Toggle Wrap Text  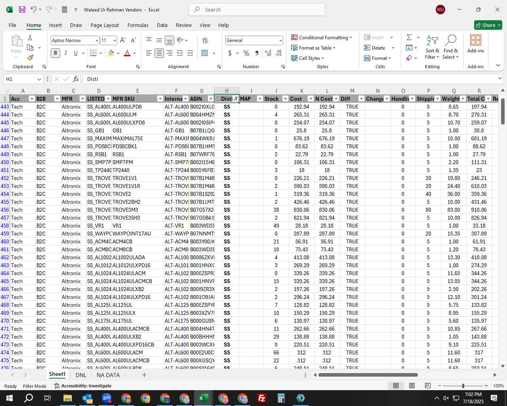click(205, 40)
